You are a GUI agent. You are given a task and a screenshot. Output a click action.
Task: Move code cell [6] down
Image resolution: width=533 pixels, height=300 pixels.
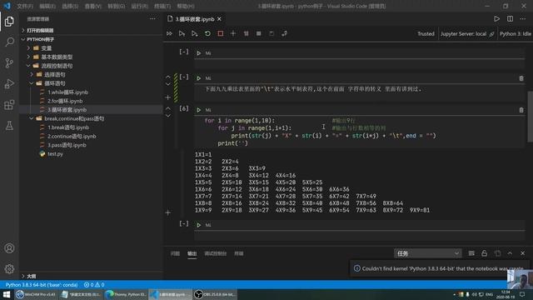click(168, 116)
